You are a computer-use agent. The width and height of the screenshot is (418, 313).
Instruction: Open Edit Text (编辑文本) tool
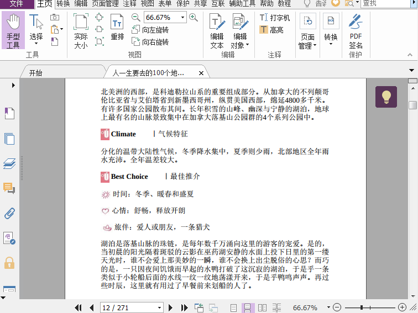(x=217, y=31)
